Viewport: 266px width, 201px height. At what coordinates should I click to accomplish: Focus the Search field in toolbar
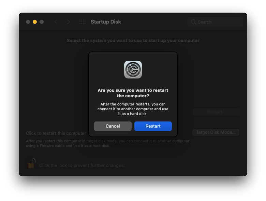click(x=215, y=22)
